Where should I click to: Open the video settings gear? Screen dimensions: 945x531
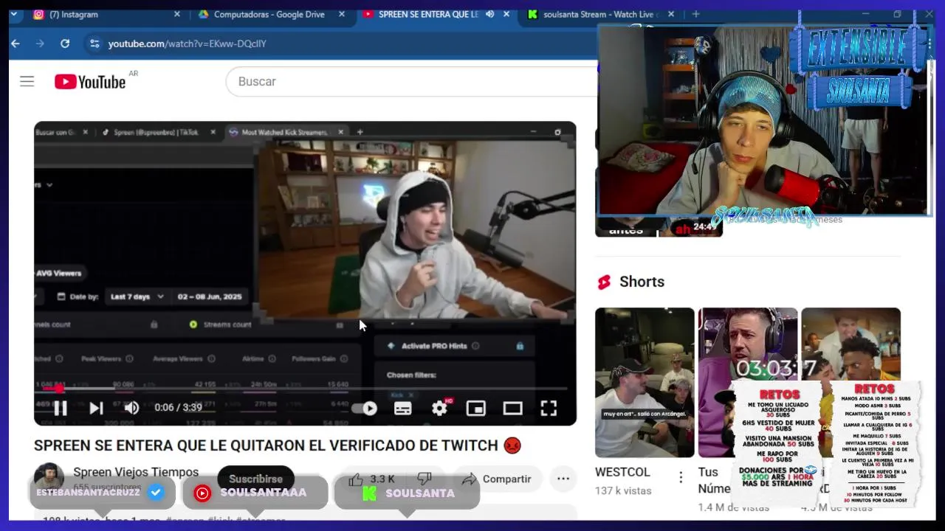click(439, 408)
